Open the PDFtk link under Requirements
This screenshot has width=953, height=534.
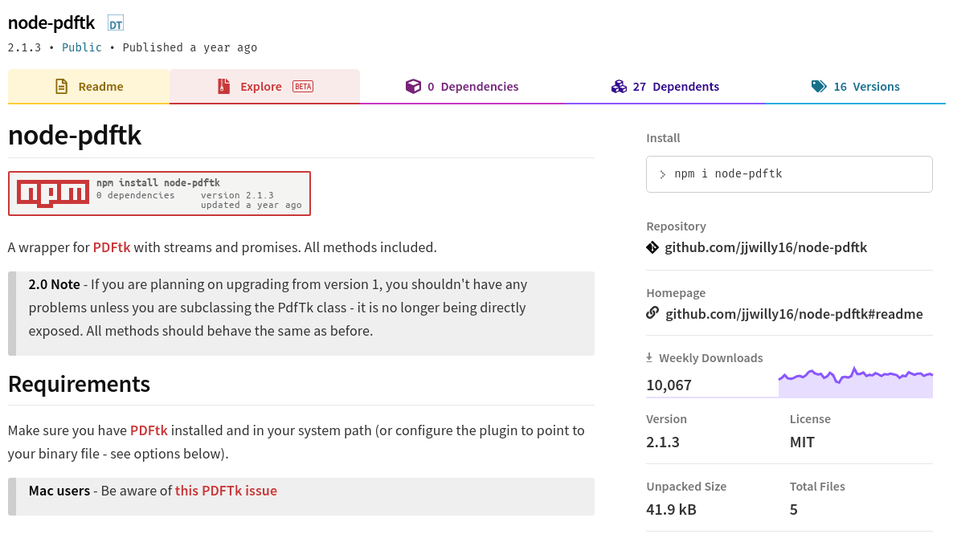pyautogui.click(x=149, y=430)
